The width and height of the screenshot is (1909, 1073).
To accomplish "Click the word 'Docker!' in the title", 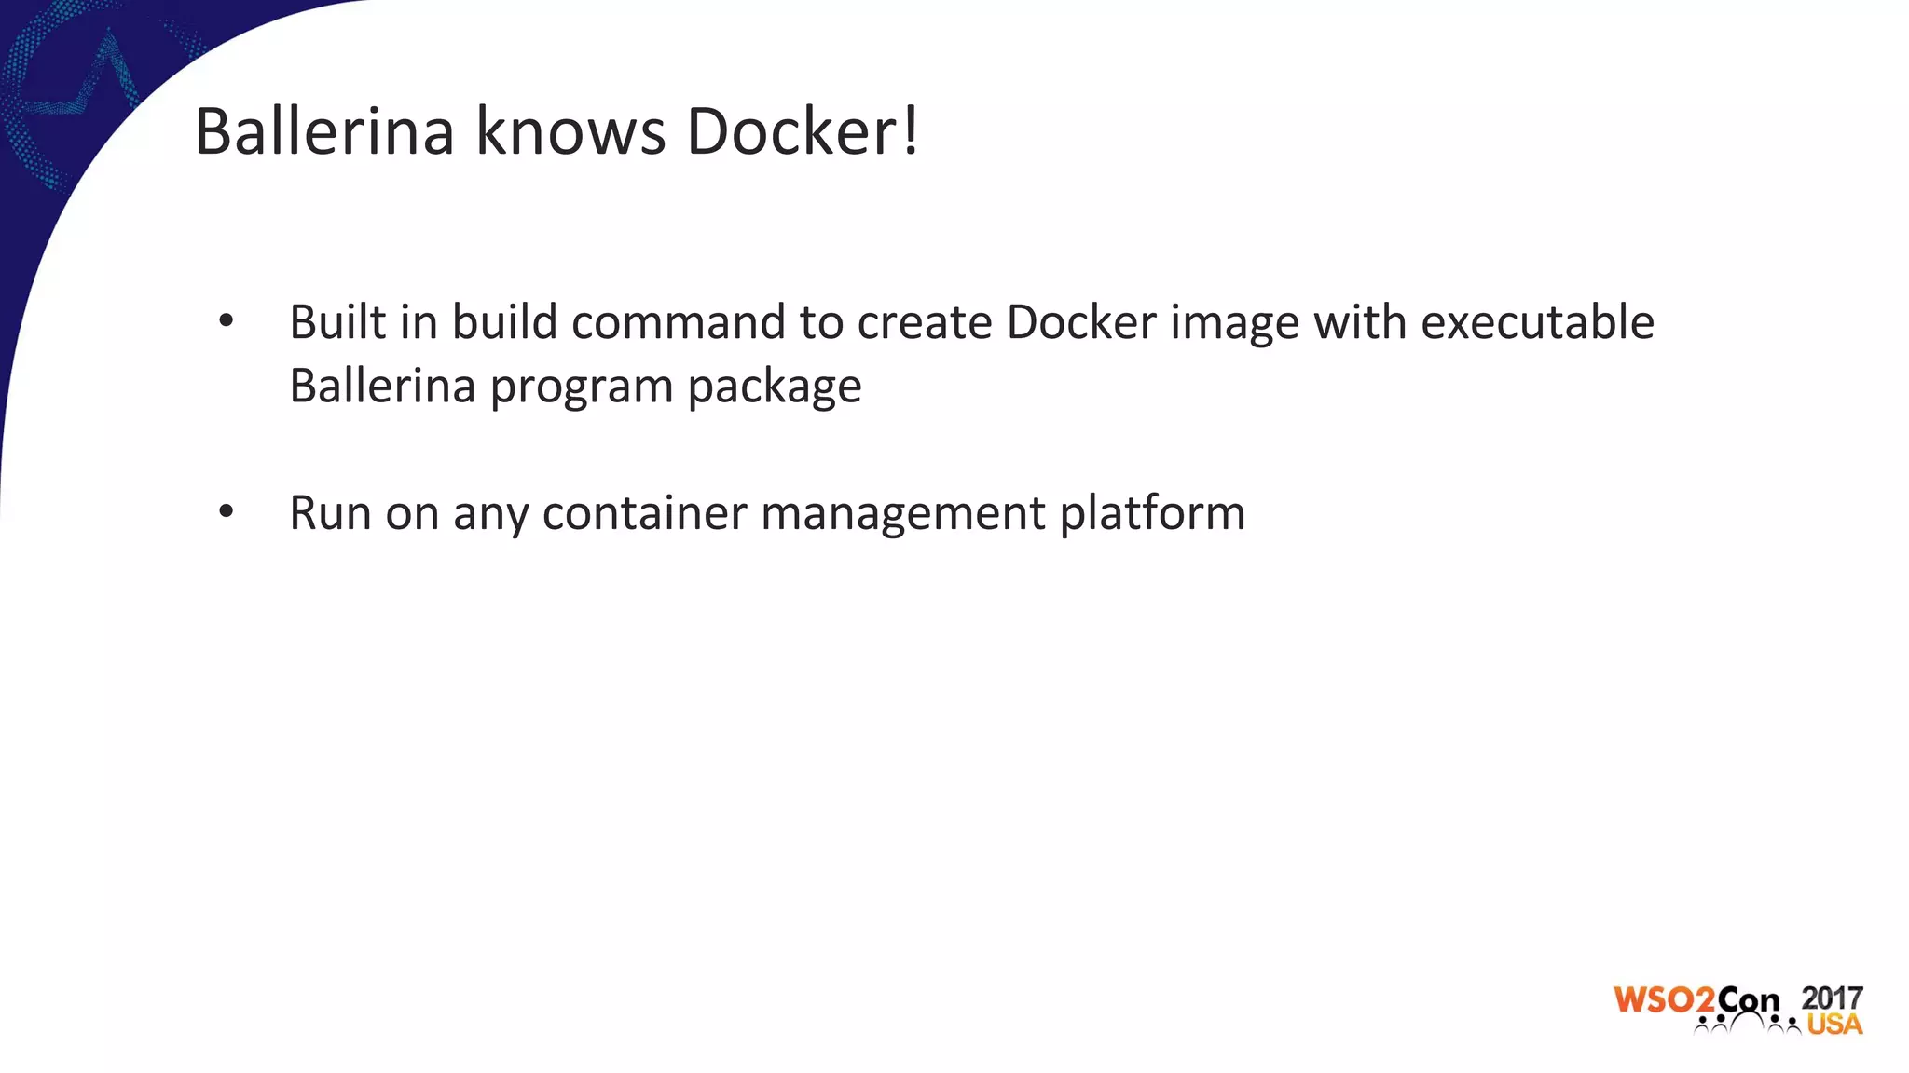I will [803, 131].
